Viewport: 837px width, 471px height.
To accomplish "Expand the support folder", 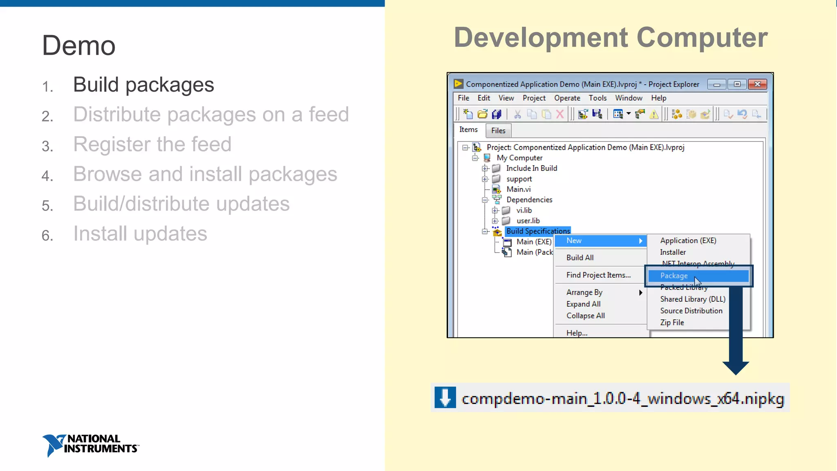I will click(485, 179).
